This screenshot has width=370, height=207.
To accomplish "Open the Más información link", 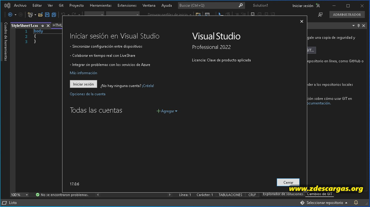I will pyautogui.click(x=84, y=73).
